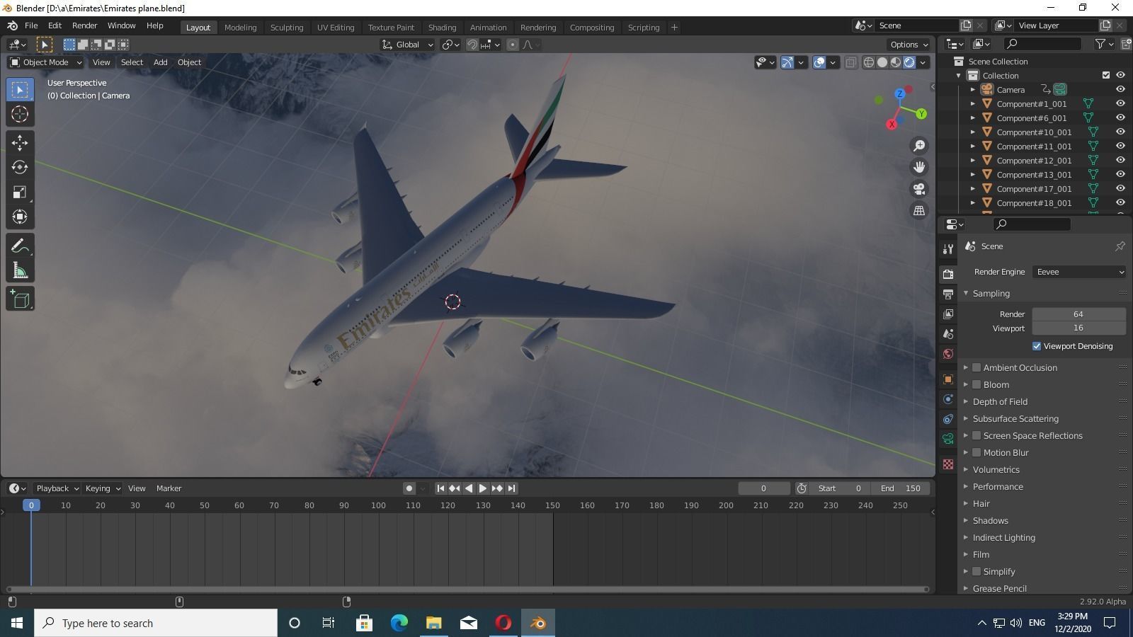Open the Texture properties tab
The width and height of the screenshot is (1133, 637).
948,464
